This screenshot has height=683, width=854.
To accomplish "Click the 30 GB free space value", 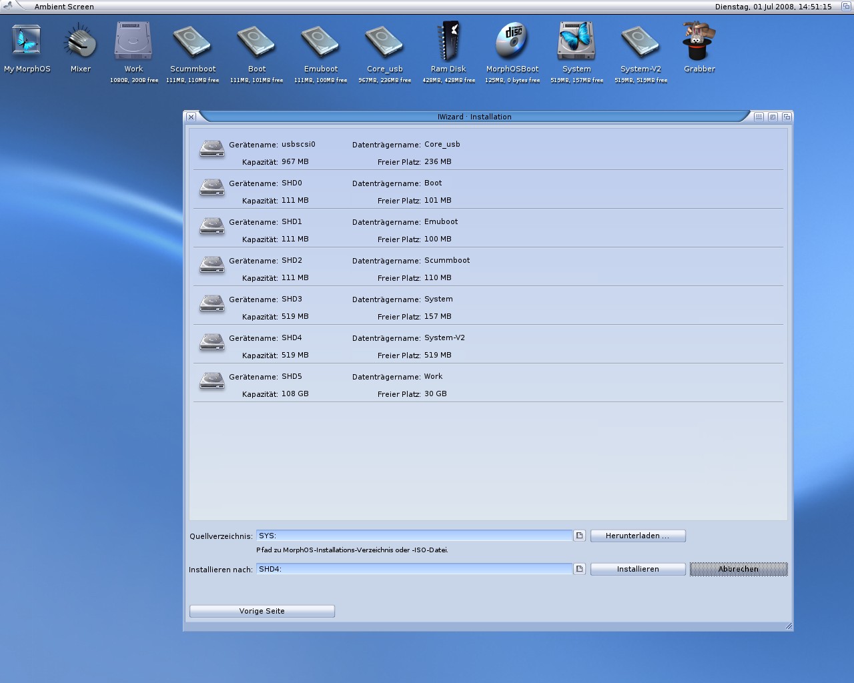I will (436, 394).
